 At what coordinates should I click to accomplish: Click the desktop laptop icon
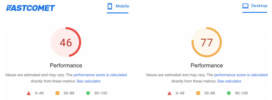(x=245, y=6)
